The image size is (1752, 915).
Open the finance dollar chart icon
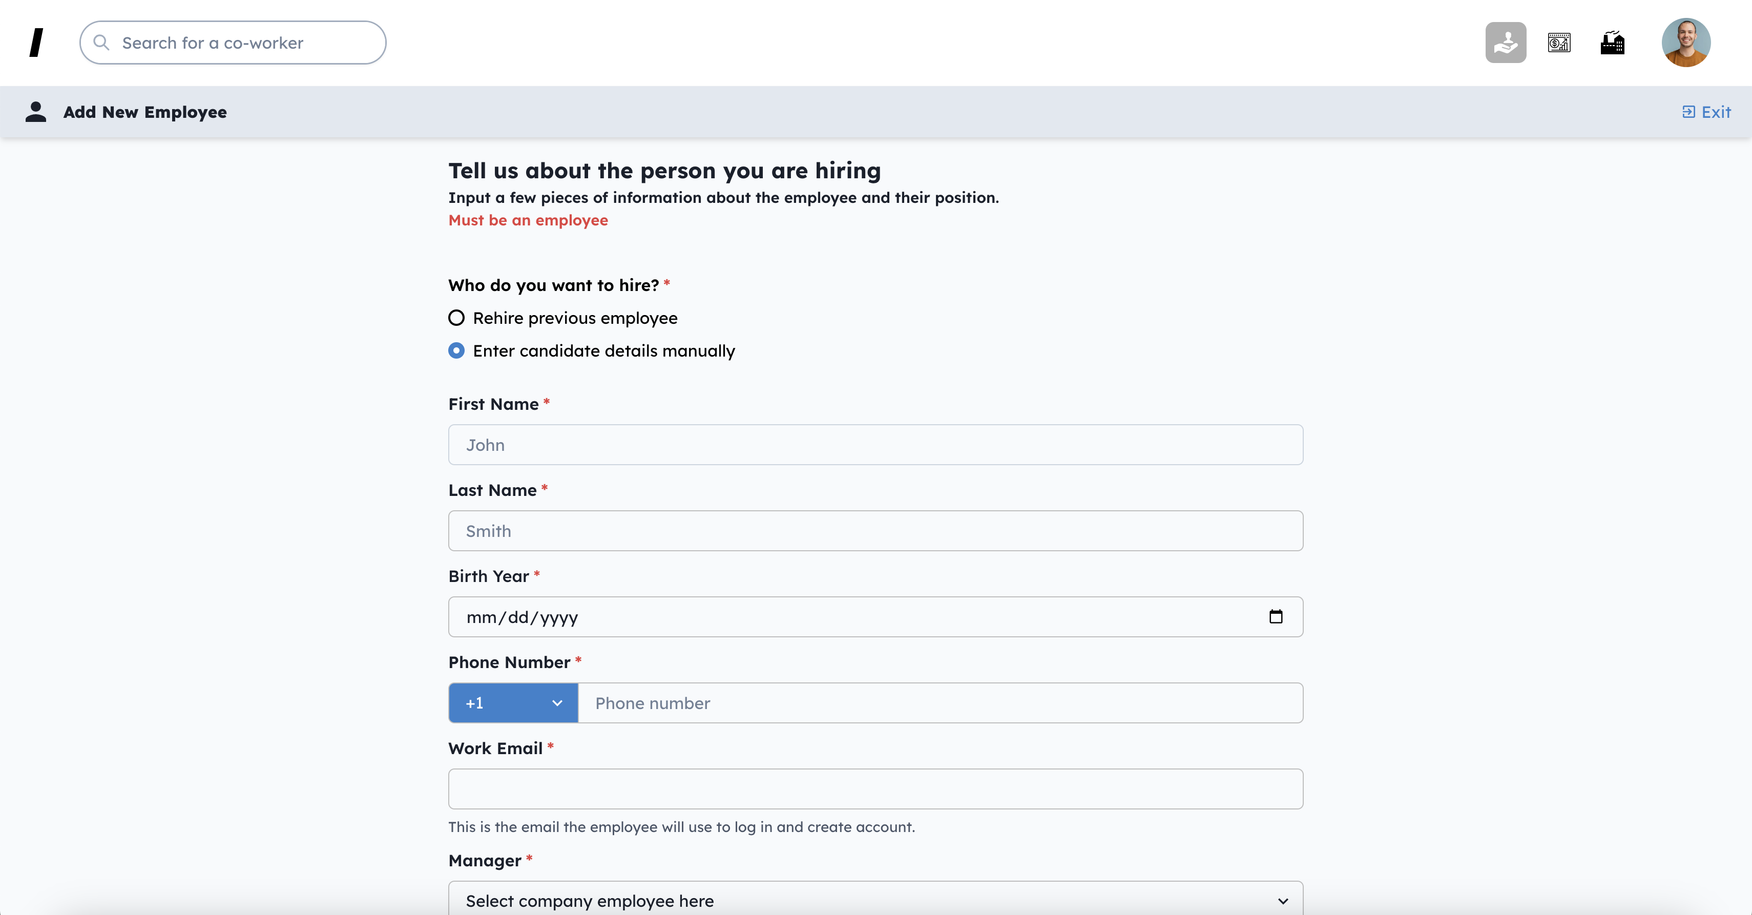pyautogui.click(x=1559, y=43)
